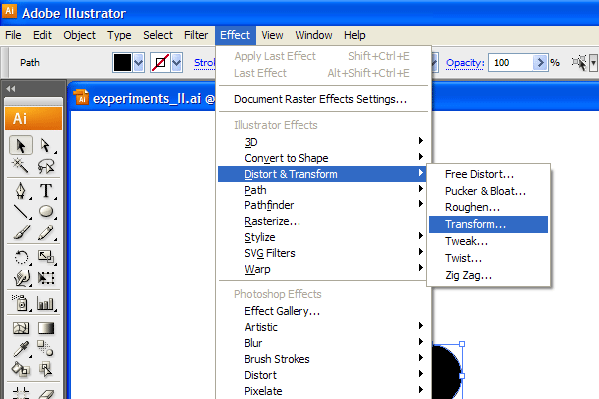Choose Transform effect in submenu
Screen dimensions: 599x399
[x=488, y=224]
